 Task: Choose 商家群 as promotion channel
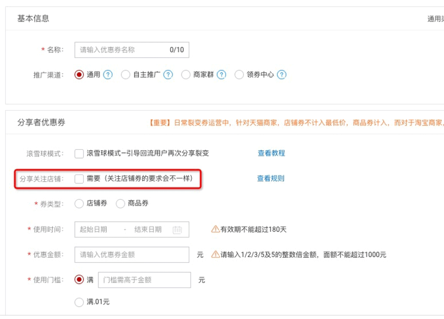[x=185, y=75]
